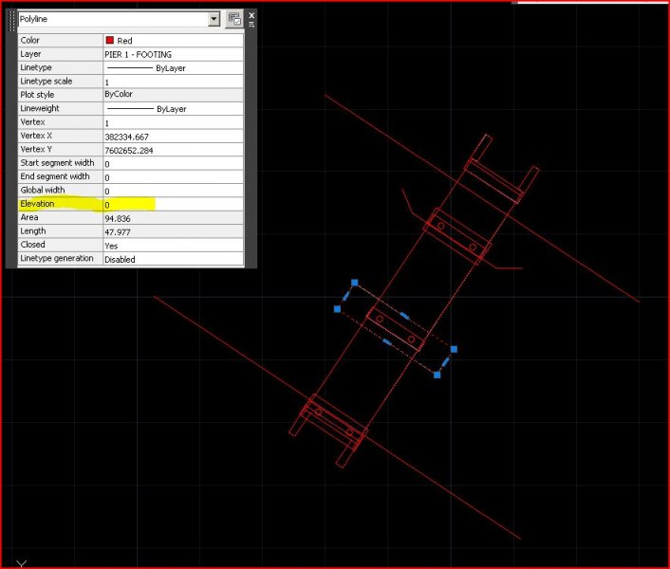Toggle the Closed property set to Yes

(171, 246)
